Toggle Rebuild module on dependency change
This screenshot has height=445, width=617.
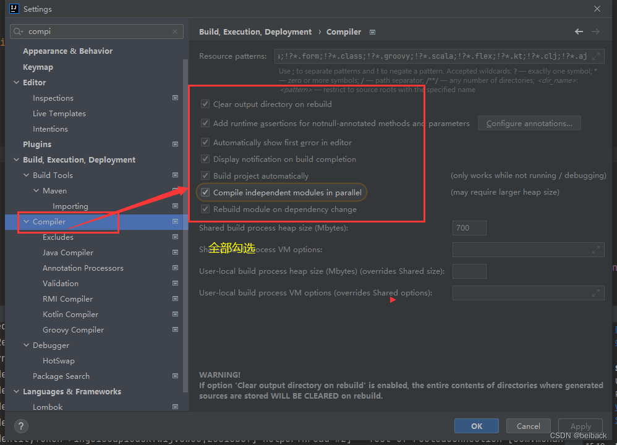[x=205, y=210]
